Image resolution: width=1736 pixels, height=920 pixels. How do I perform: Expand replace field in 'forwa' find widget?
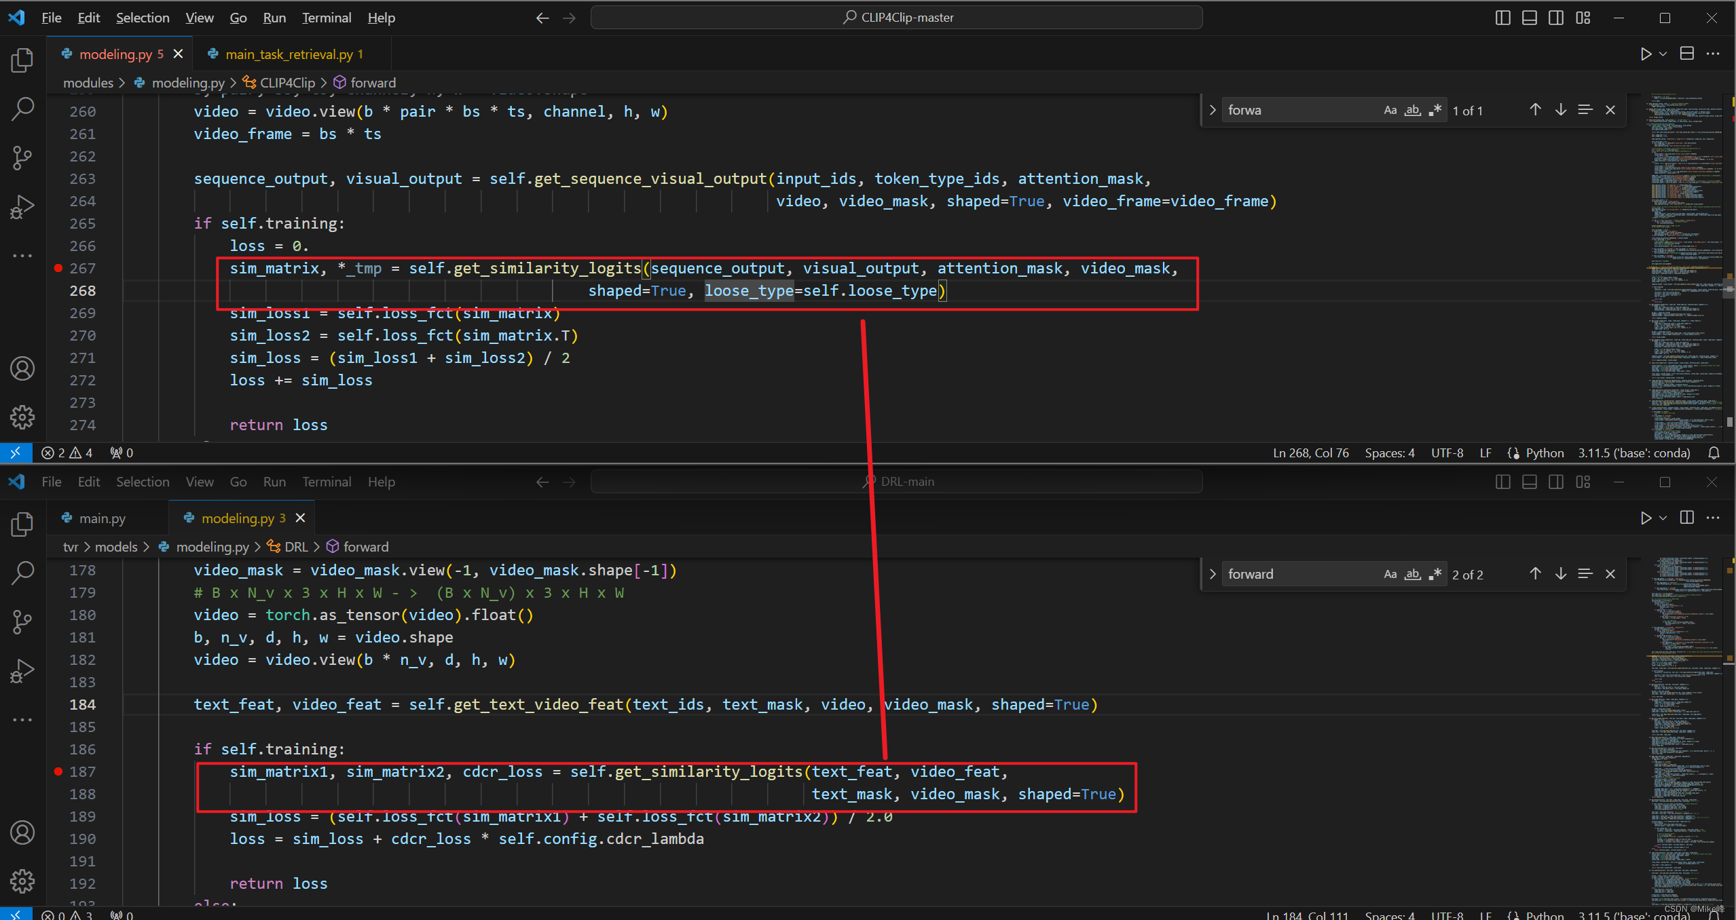click(1213, 110)
